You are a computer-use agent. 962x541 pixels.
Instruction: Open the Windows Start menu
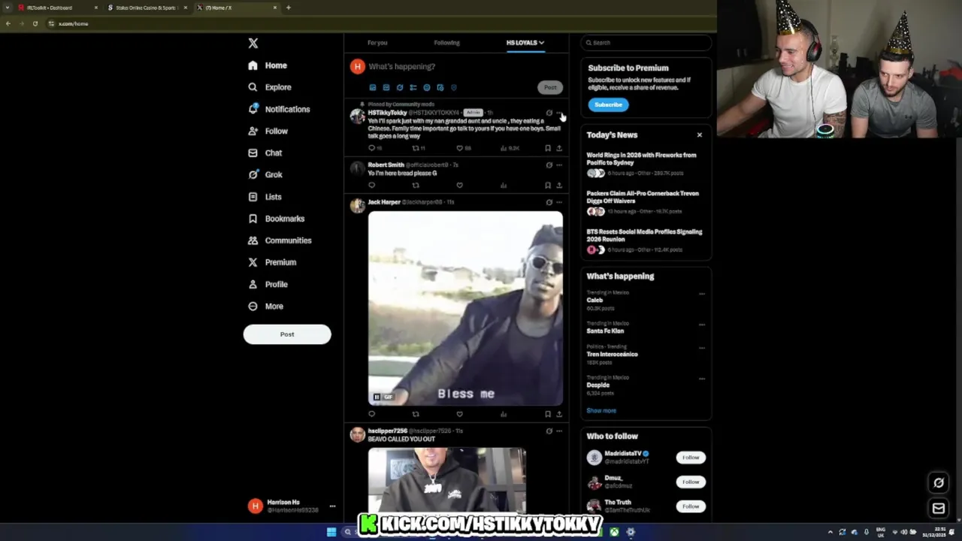click(x=331, y=532)
